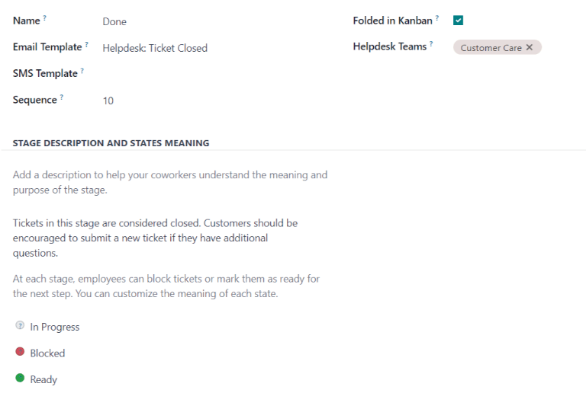Edit the In Progress state label

[55, 327]
